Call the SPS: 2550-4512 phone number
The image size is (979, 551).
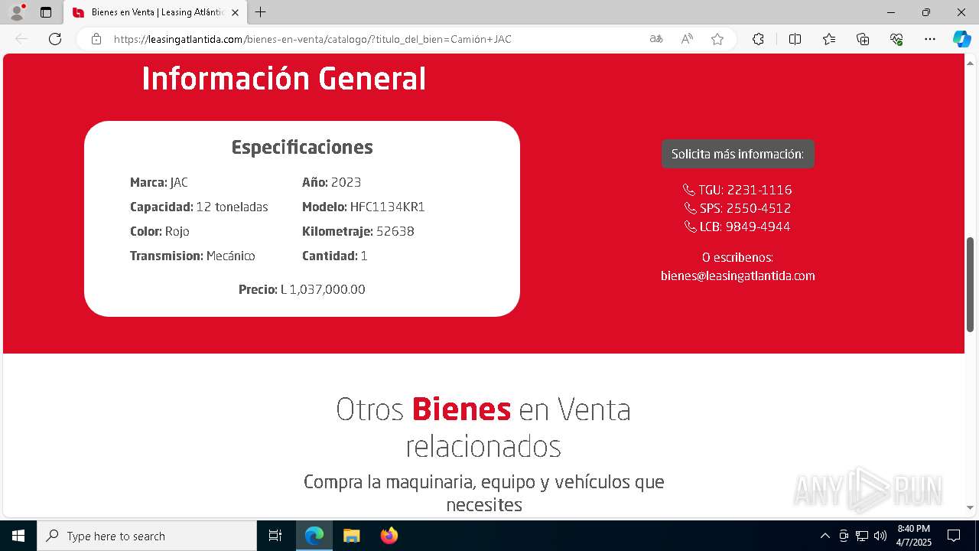pyautogui.click(x=745, y=208)
